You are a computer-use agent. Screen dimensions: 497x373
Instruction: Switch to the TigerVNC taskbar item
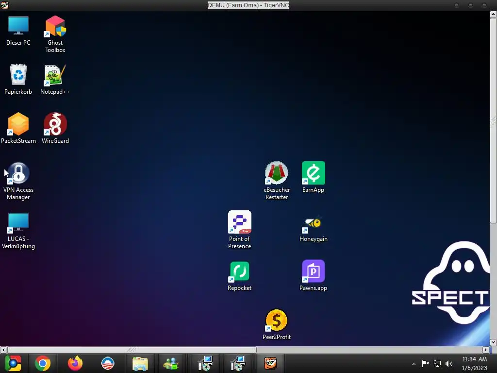click(270, 363)
